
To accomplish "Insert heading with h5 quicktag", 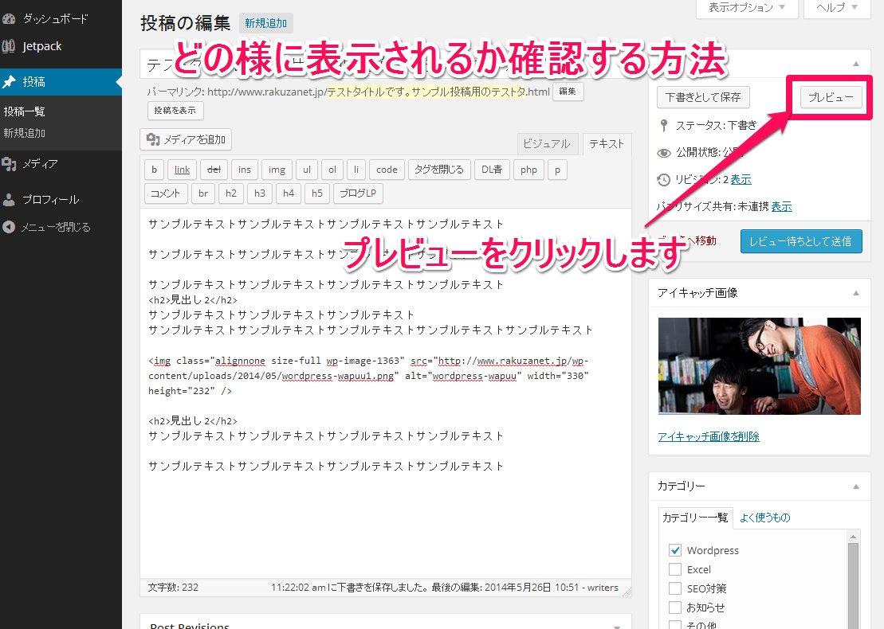I will (317, 193).
